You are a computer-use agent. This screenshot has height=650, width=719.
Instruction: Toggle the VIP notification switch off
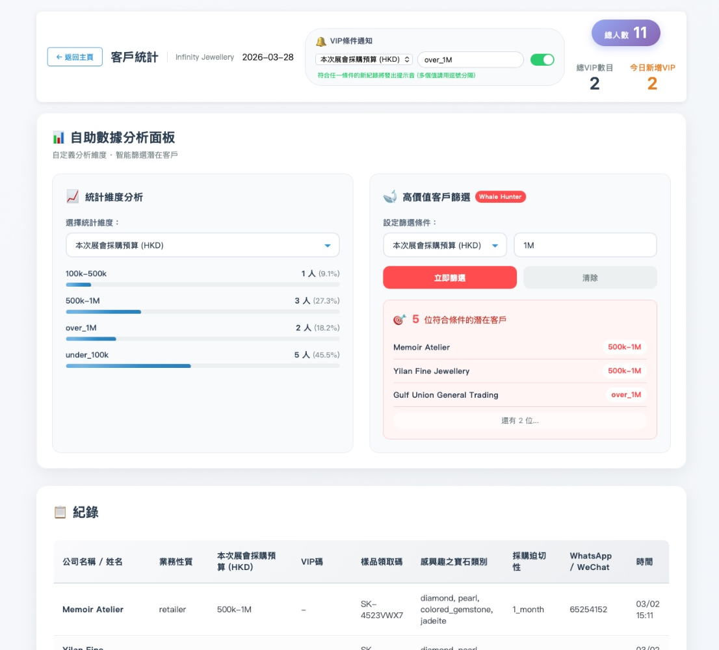pos(542,60)
